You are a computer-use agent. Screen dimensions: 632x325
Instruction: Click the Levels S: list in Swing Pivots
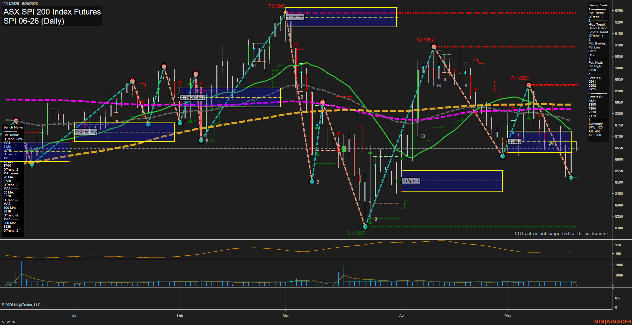coord(595,107)
